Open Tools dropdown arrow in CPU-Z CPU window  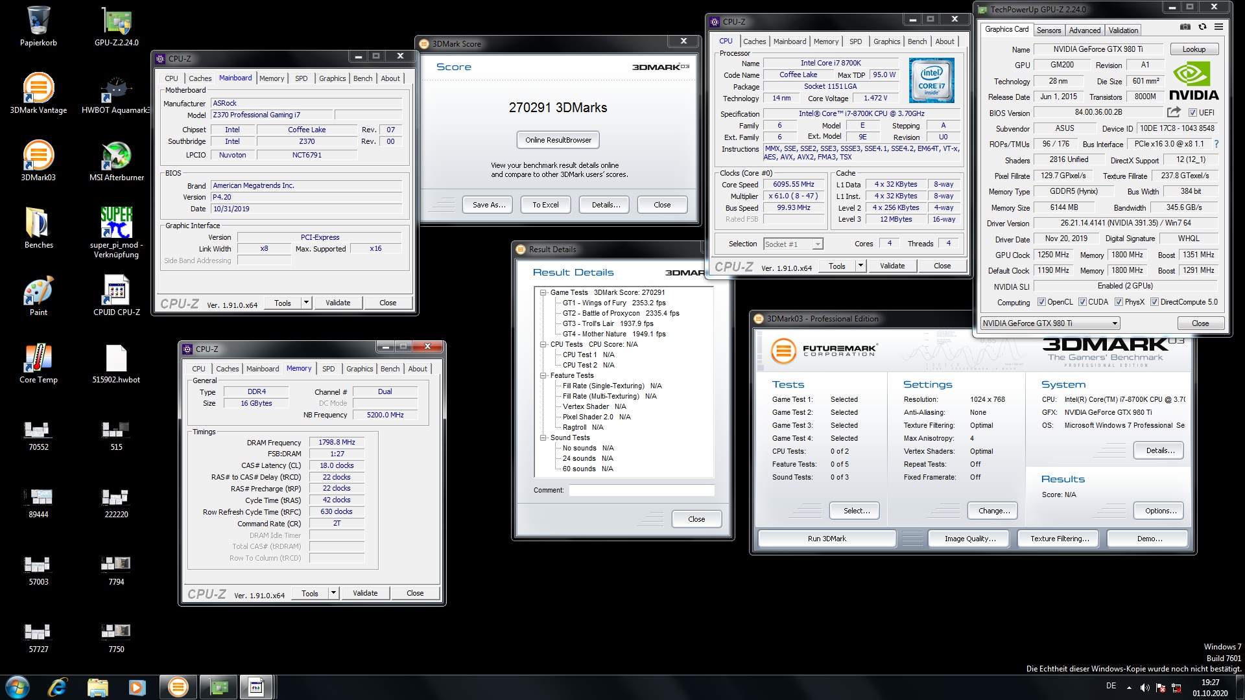point(860,266)
